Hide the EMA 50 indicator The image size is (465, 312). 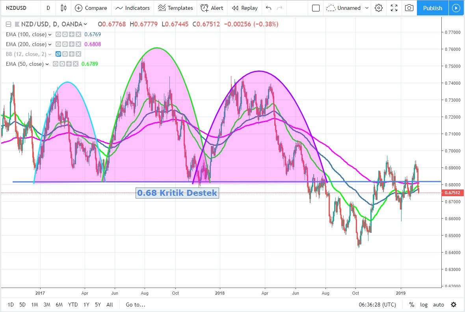56,64
